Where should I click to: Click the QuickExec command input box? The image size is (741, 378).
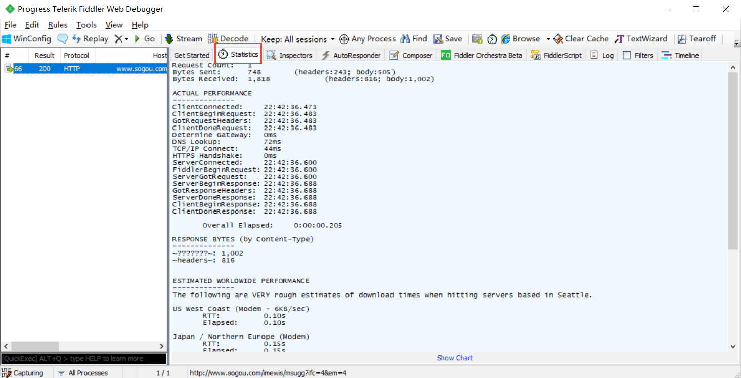(83, 358)
